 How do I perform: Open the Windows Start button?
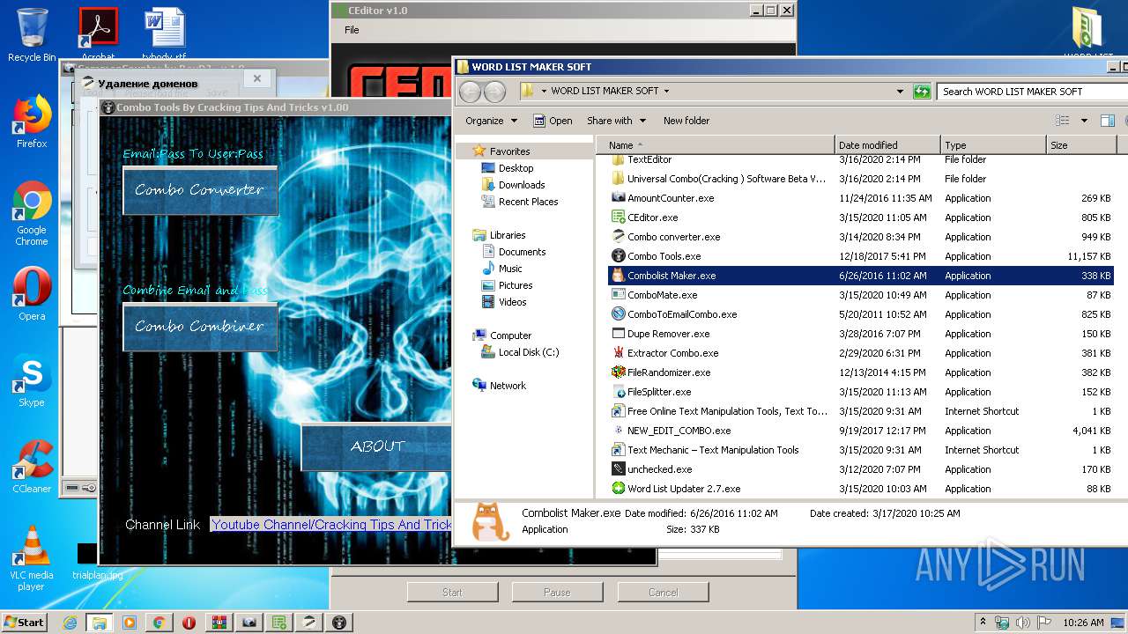click(x=24, y=623)
